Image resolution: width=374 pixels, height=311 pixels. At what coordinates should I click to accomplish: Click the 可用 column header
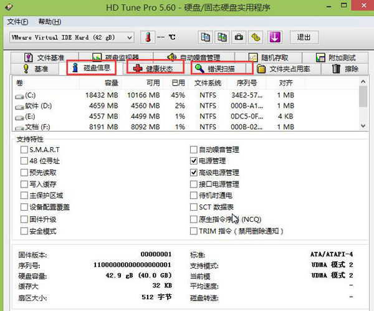(x=143, y=83)
